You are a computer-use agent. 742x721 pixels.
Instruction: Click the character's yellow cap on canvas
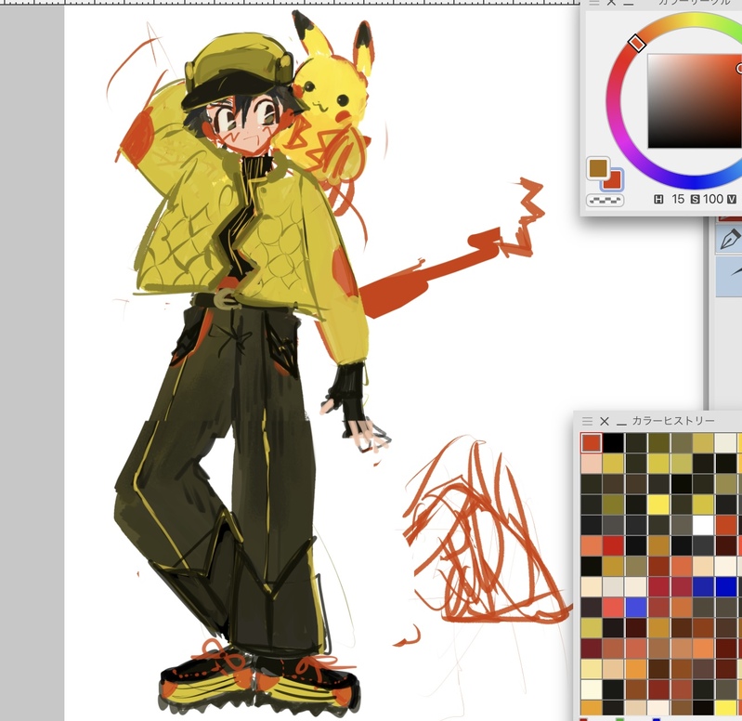click(x=239, y=69)
